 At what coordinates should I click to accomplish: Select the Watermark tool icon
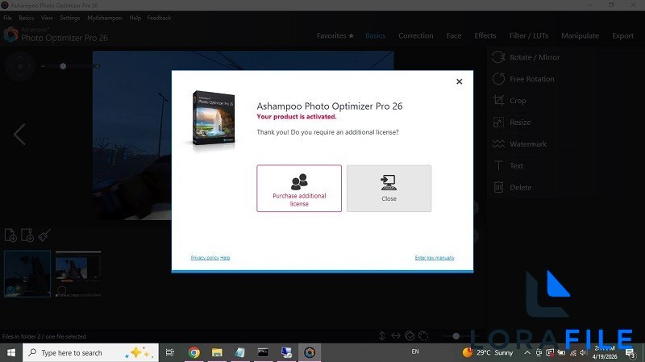tap(498, 144)
